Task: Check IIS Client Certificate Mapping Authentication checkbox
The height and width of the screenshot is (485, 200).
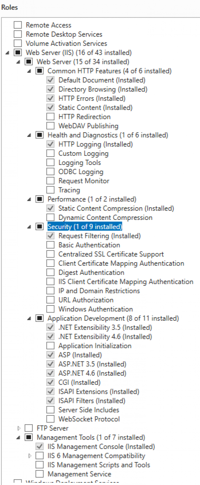Action: pyautogui.click(x=50, y=281)
